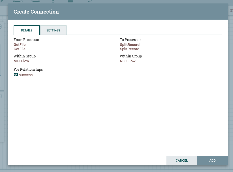Click the Create Connection dialog title

[36, 12]
